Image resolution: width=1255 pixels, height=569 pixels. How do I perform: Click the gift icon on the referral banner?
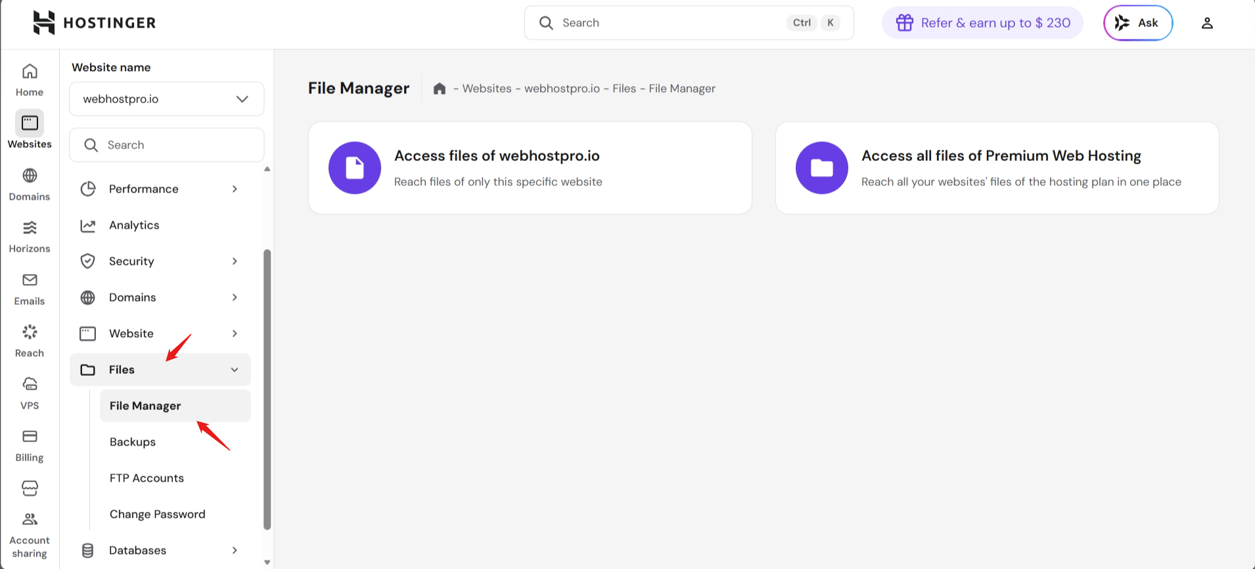(905, 23)
